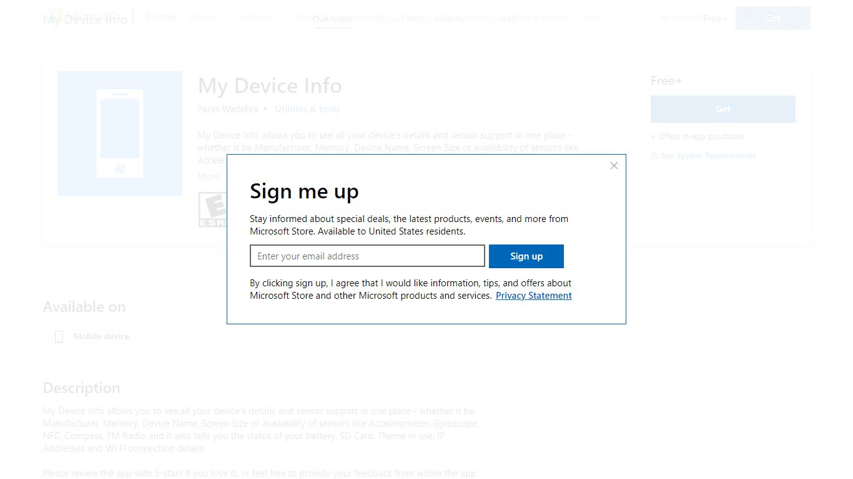Go to Home in the top navigation
Viewport: 853px width, 479px height.
[161, 17]
